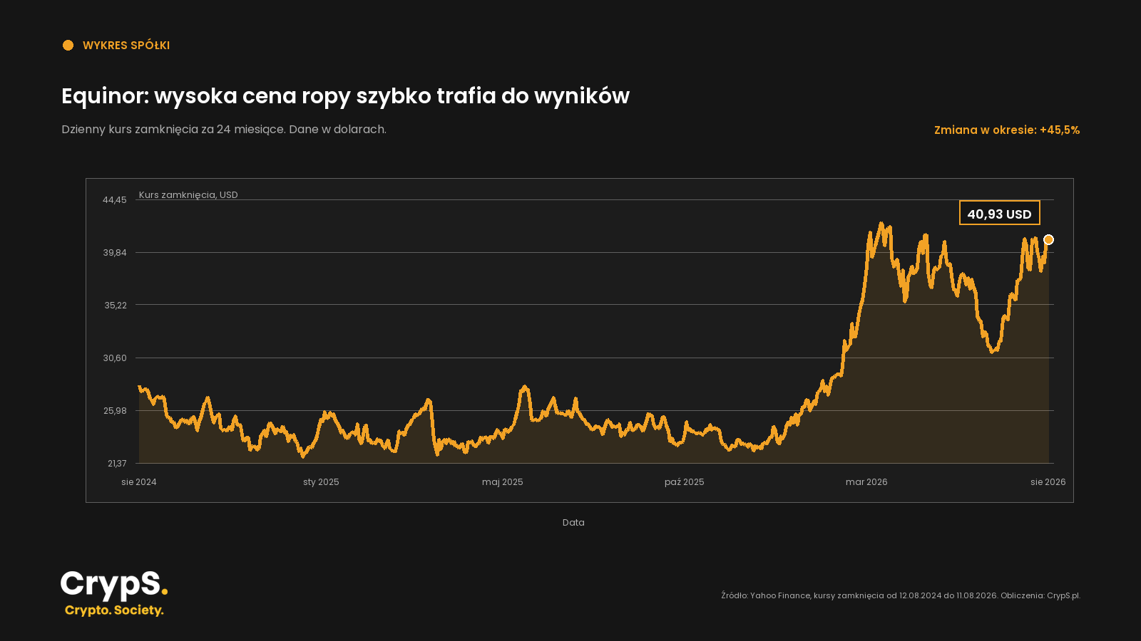This screenshot has height=641, width=1141.
Task: Click the orange dot beside WYKRES SPÓŁKI
Action: [68, 46]
